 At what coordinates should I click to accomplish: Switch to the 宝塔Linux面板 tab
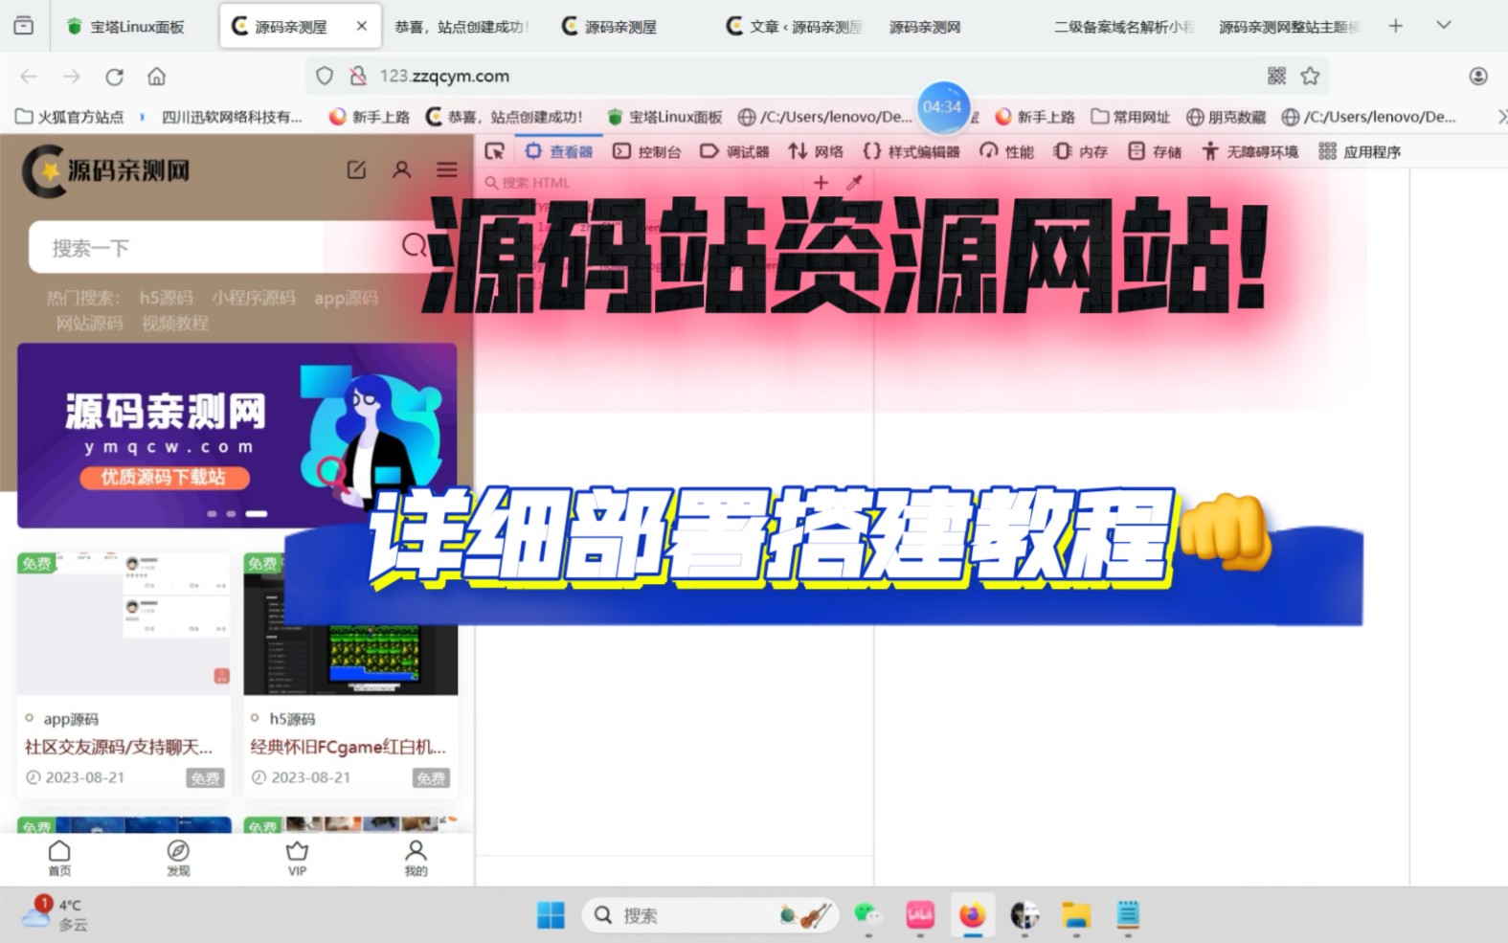pos(125,27)
